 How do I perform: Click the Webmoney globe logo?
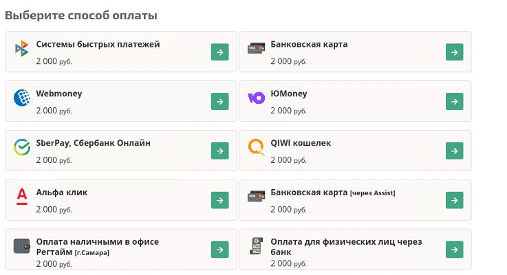click(x=22, y=98)
